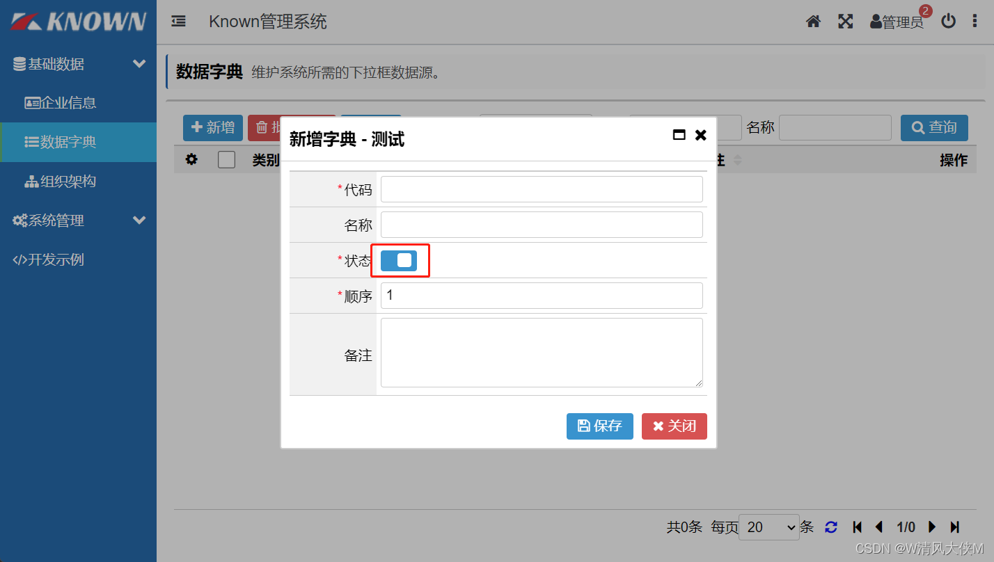Click the 关闭 button in dialog

pos(674,426)
